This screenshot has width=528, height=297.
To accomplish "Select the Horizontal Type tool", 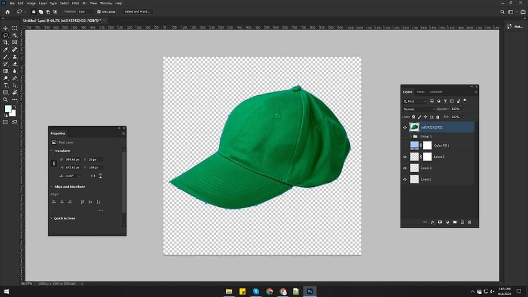I will pyautogui.click(x=6, y=85).
